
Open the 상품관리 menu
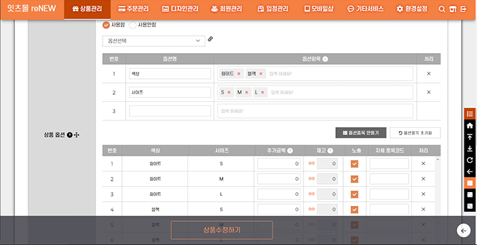[87, 9]
